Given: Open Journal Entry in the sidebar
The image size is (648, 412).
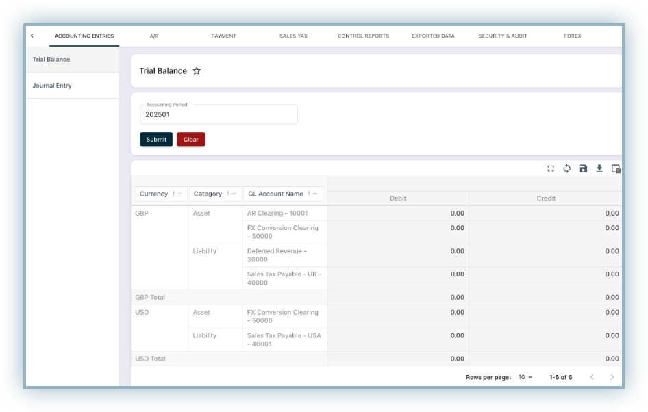Looking at the screenshot, I should click(52, 86).
